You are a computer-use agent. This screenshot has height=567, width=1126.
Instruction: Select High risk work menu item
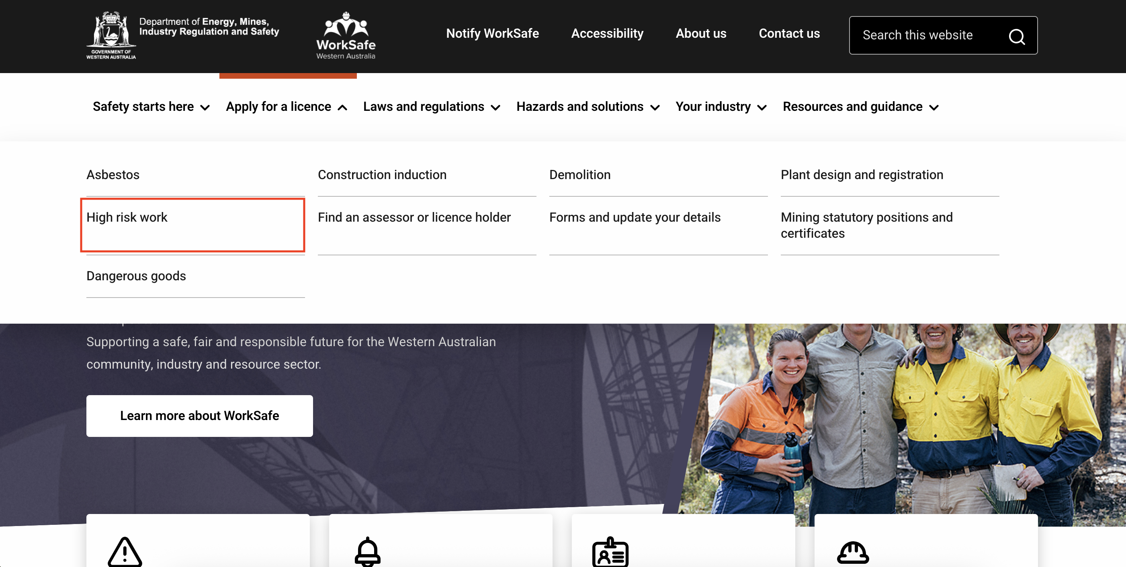point(127,217)
